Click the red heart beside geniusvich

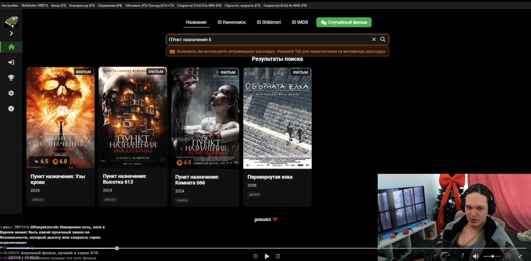click(275, 219)
